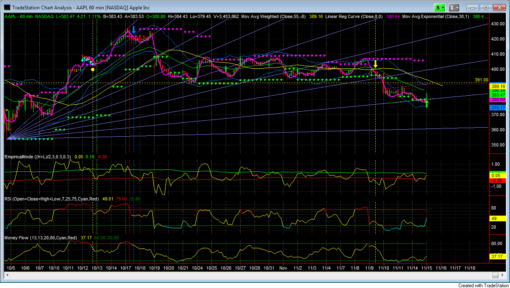This screenshot has width=510, height=288.
Task: Select the Mov Avg Weighted (Close,55,-8) label
Action: [x=274, y=17]
